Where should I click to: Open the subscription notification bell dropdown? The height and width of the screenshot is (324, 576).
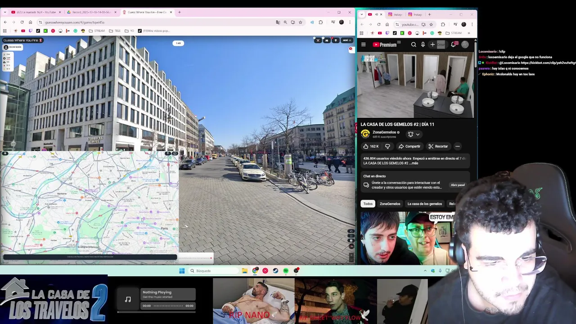(x=414, y=134)
